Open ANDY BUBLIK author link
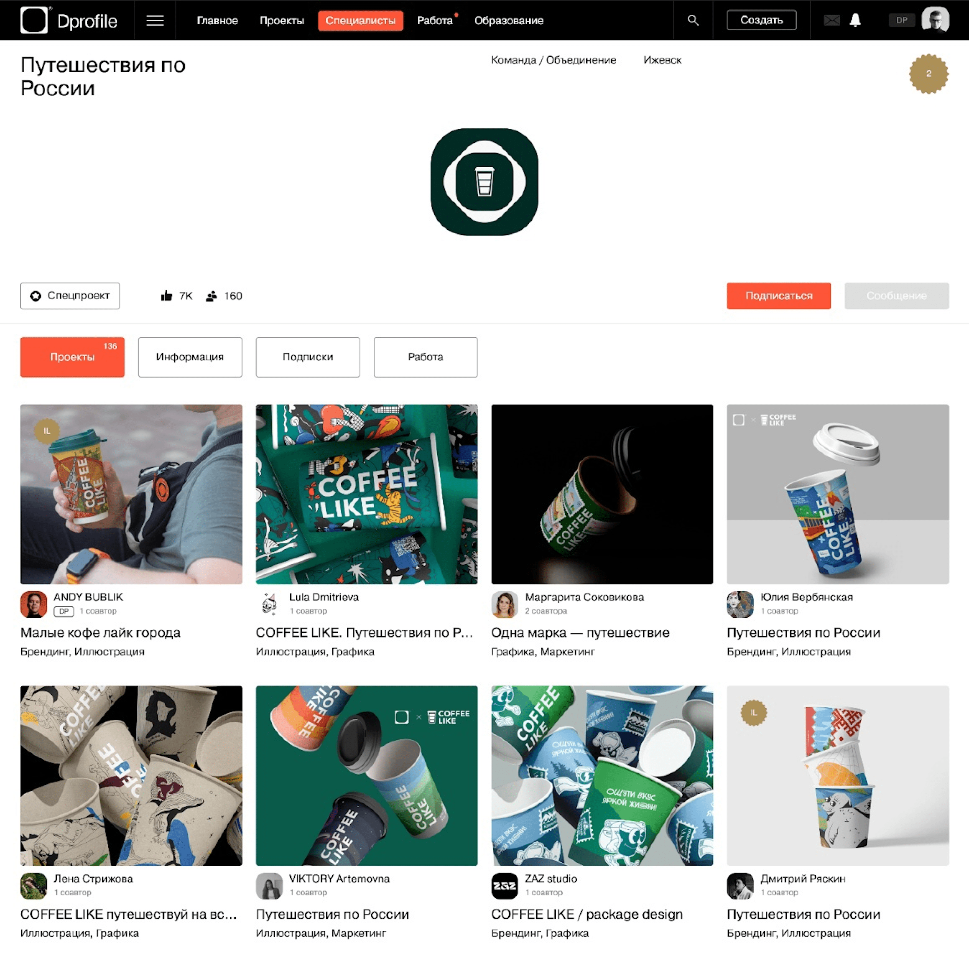This screenshot has height=953, width=969. coord(88,596)
